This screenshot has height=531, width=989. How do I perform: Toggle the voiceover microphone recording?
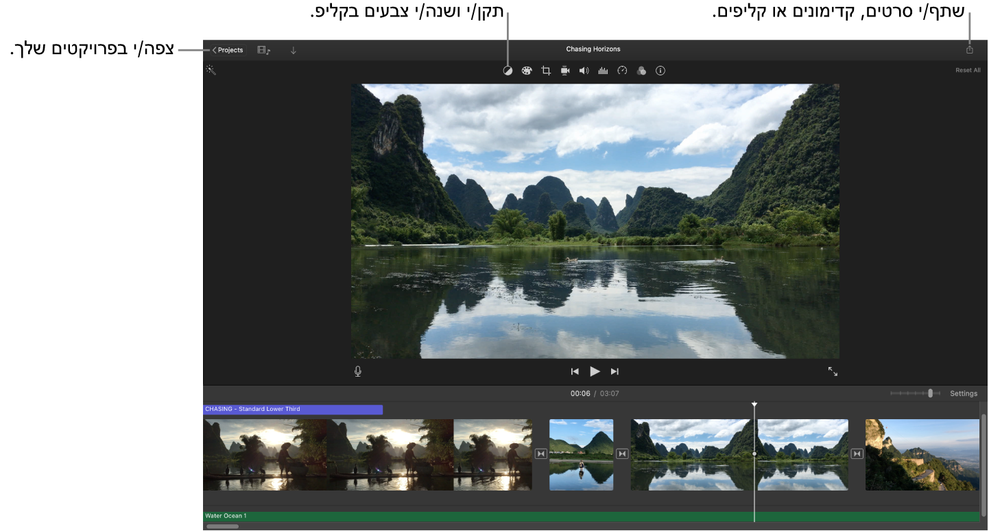coord(357,371)
